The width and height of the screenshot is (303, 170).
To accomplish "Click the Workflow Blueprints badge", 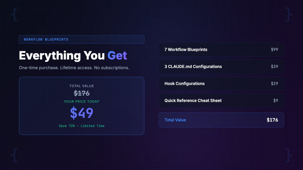I will (81, 39).
